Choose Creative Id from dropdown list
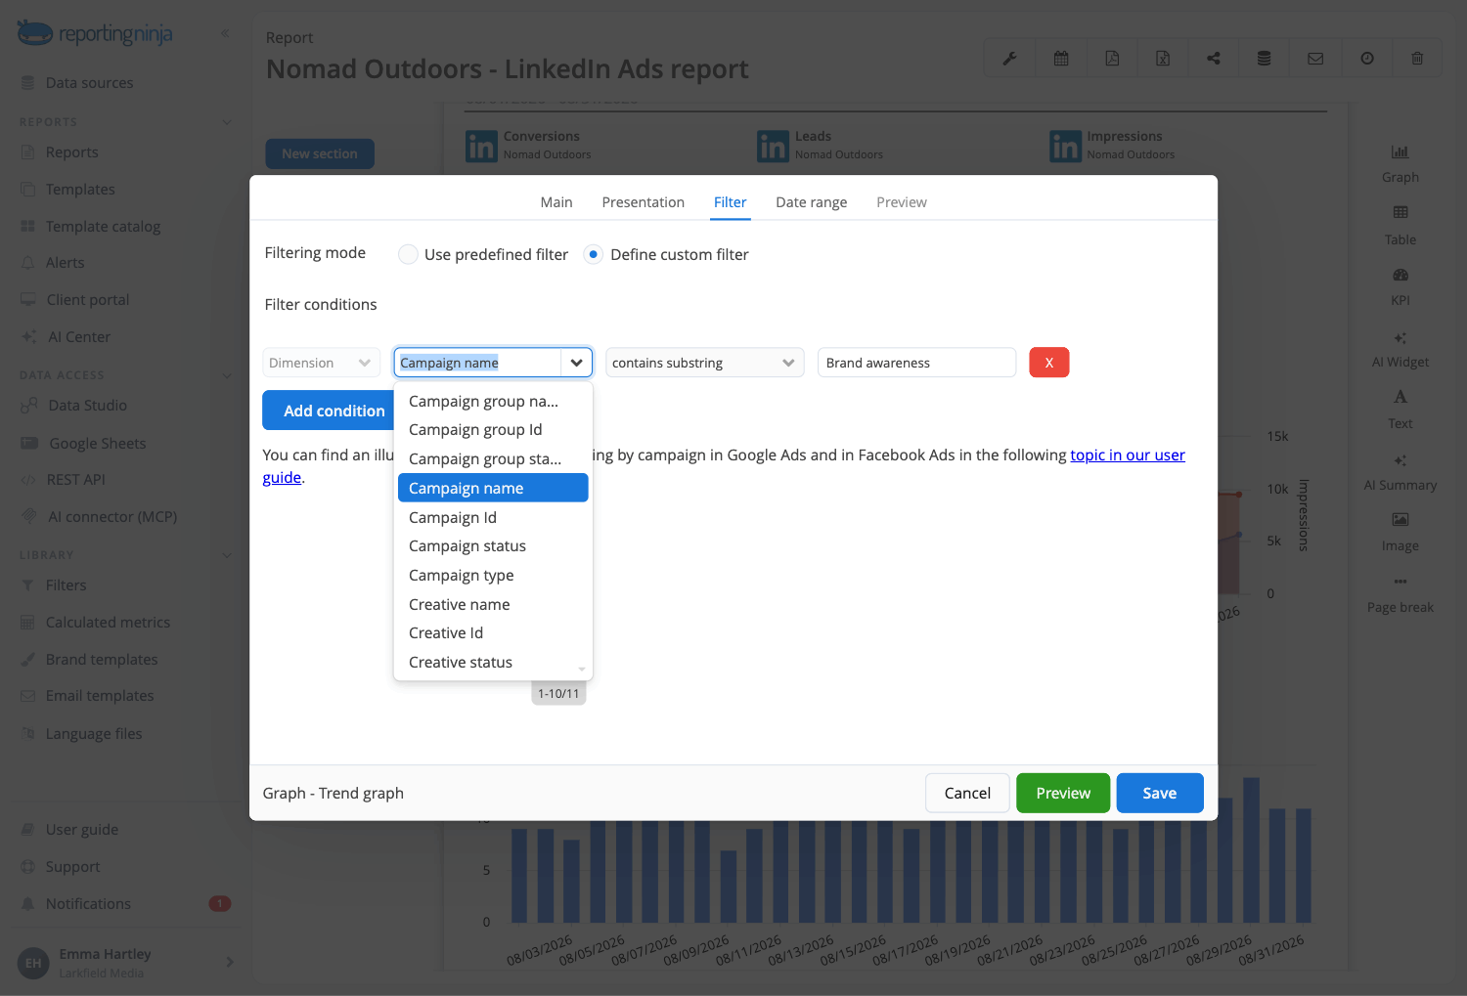The image size is (1467, 996). tap(493, 633)
